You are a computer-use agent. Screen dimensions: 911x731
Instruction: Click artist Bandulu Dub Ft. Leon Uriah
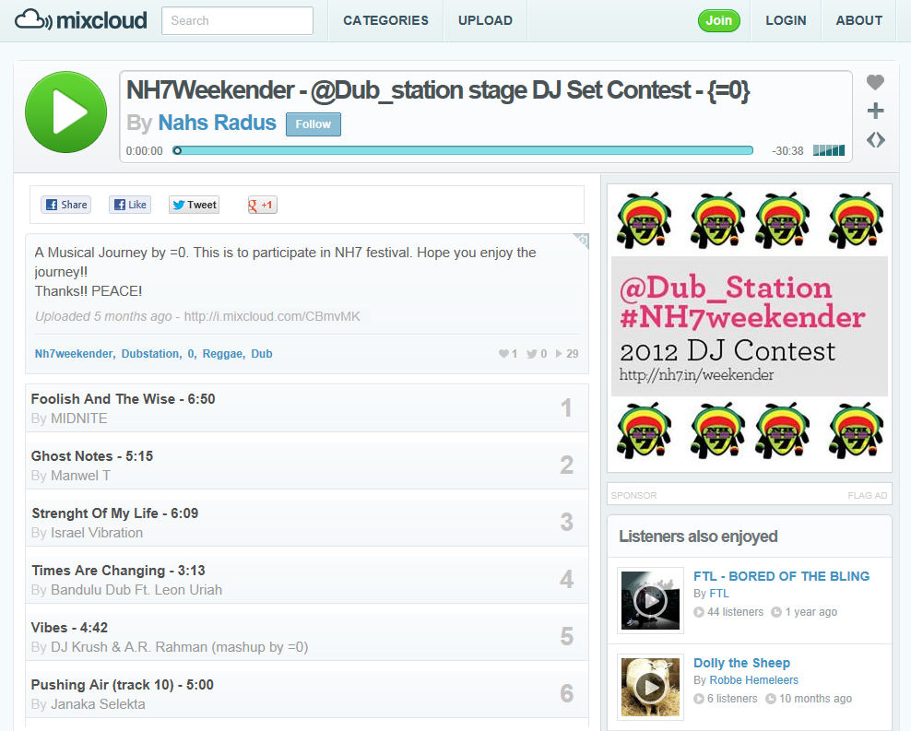[x=136, y=590]
